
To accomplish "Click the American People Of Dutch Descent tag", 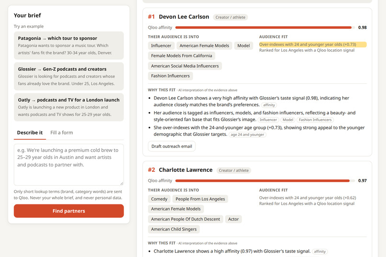I will click(x=185, y=219).
